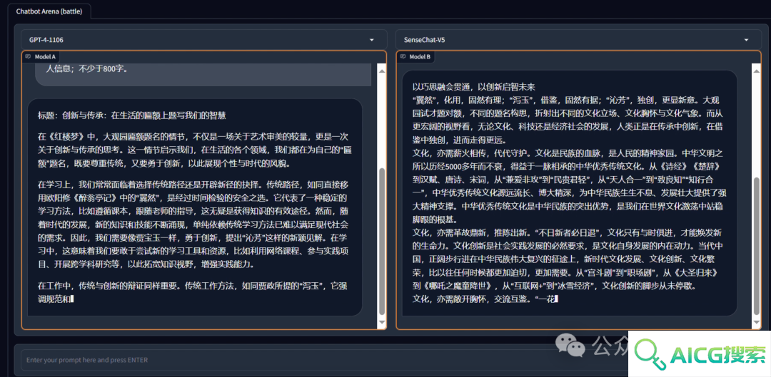
Task: Click the heading '以巧思融会贯通，以创新启智未来'
Action: click(x=473, y=87)
